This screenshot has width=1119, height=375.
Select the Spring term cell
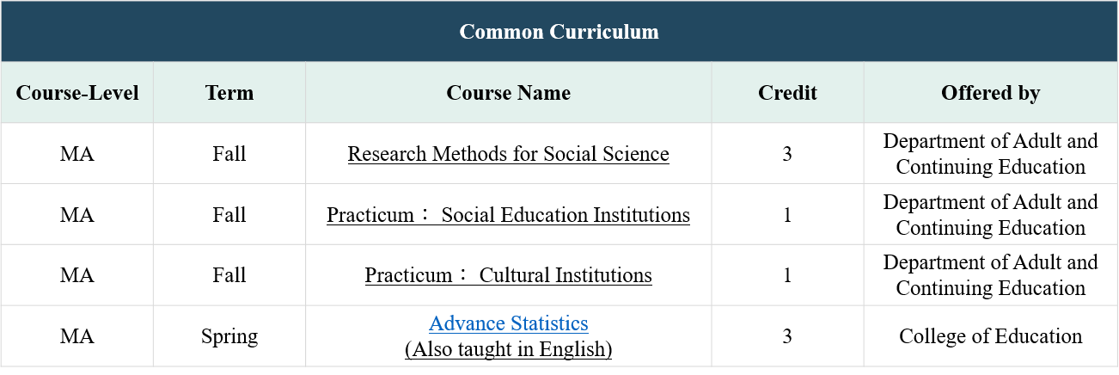point(229,336)
